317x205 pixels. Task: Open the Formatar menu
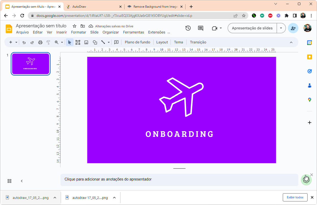79,32
